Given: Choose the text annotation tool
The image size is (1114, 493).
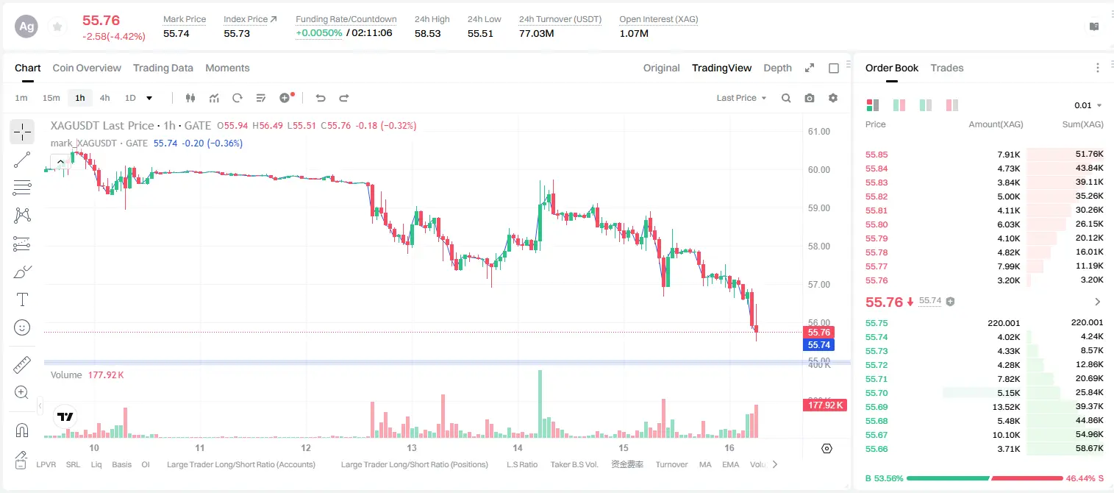Looking at the screenshot, I should [22, 299].
